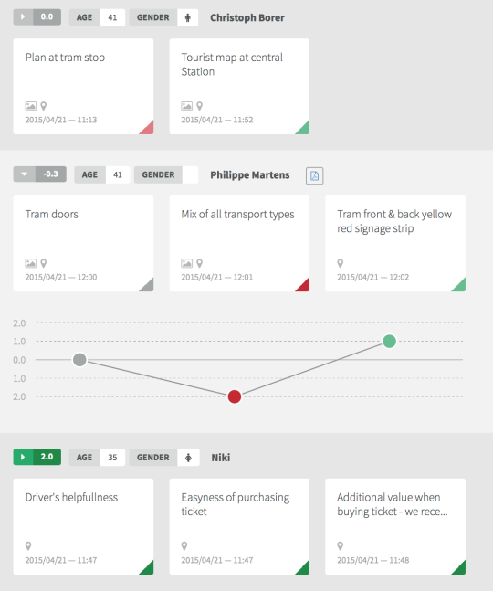This screenshot has height=591, width=493.
Task: Click Philippe Martens name
Action: (250, 174)
